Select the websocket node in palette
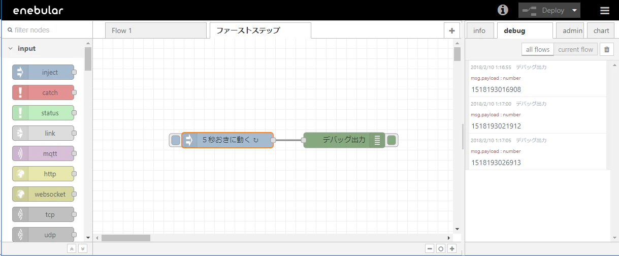 (43, 194)
